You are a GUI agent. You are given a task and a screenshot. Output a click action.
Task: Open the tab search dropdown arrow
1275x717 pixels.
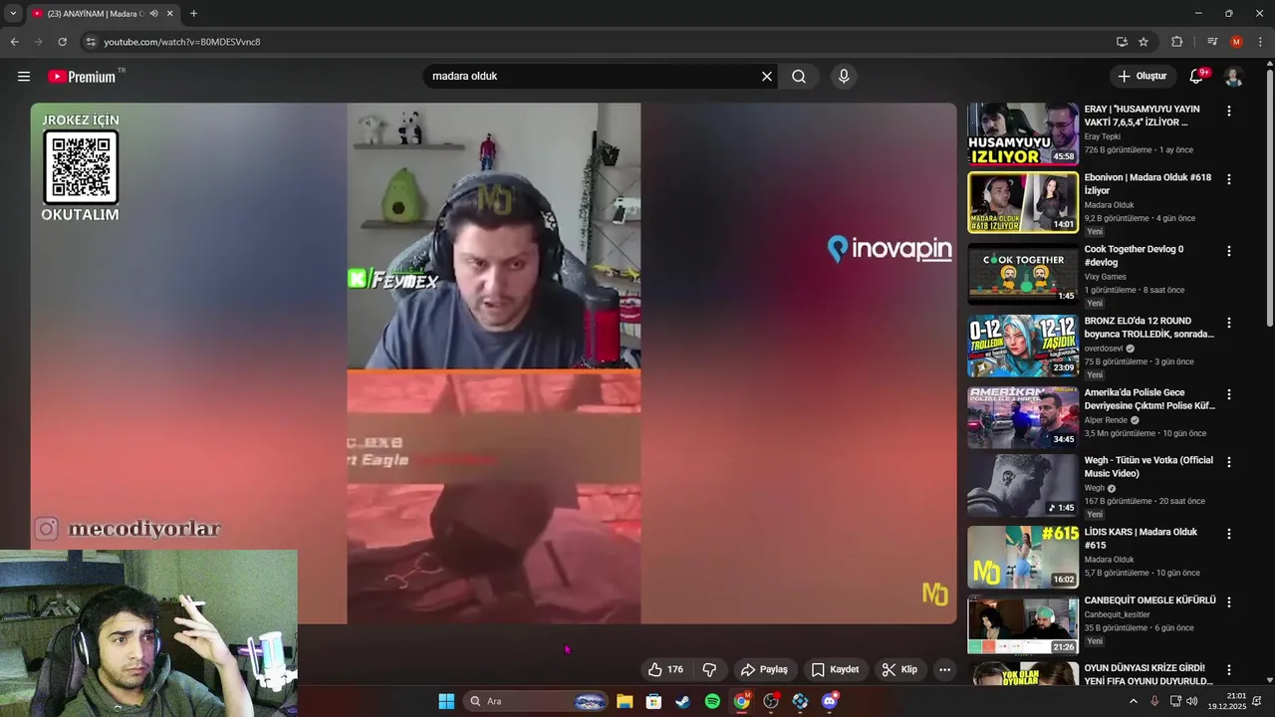pos(13,14)
